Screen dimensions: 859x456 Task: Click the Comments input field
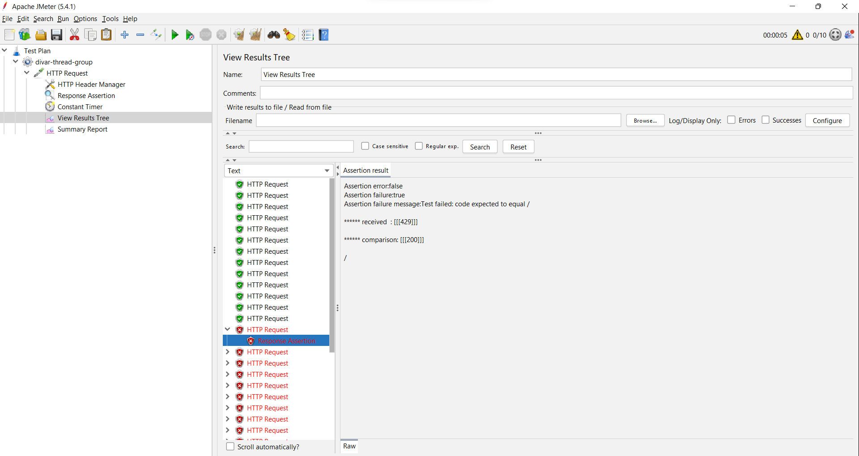[556, 93]
